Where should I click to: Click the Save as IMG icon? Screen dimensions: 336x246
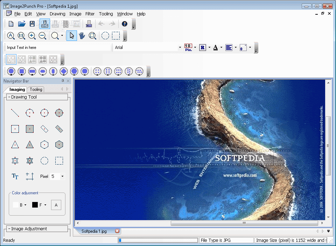coord(45,24)
